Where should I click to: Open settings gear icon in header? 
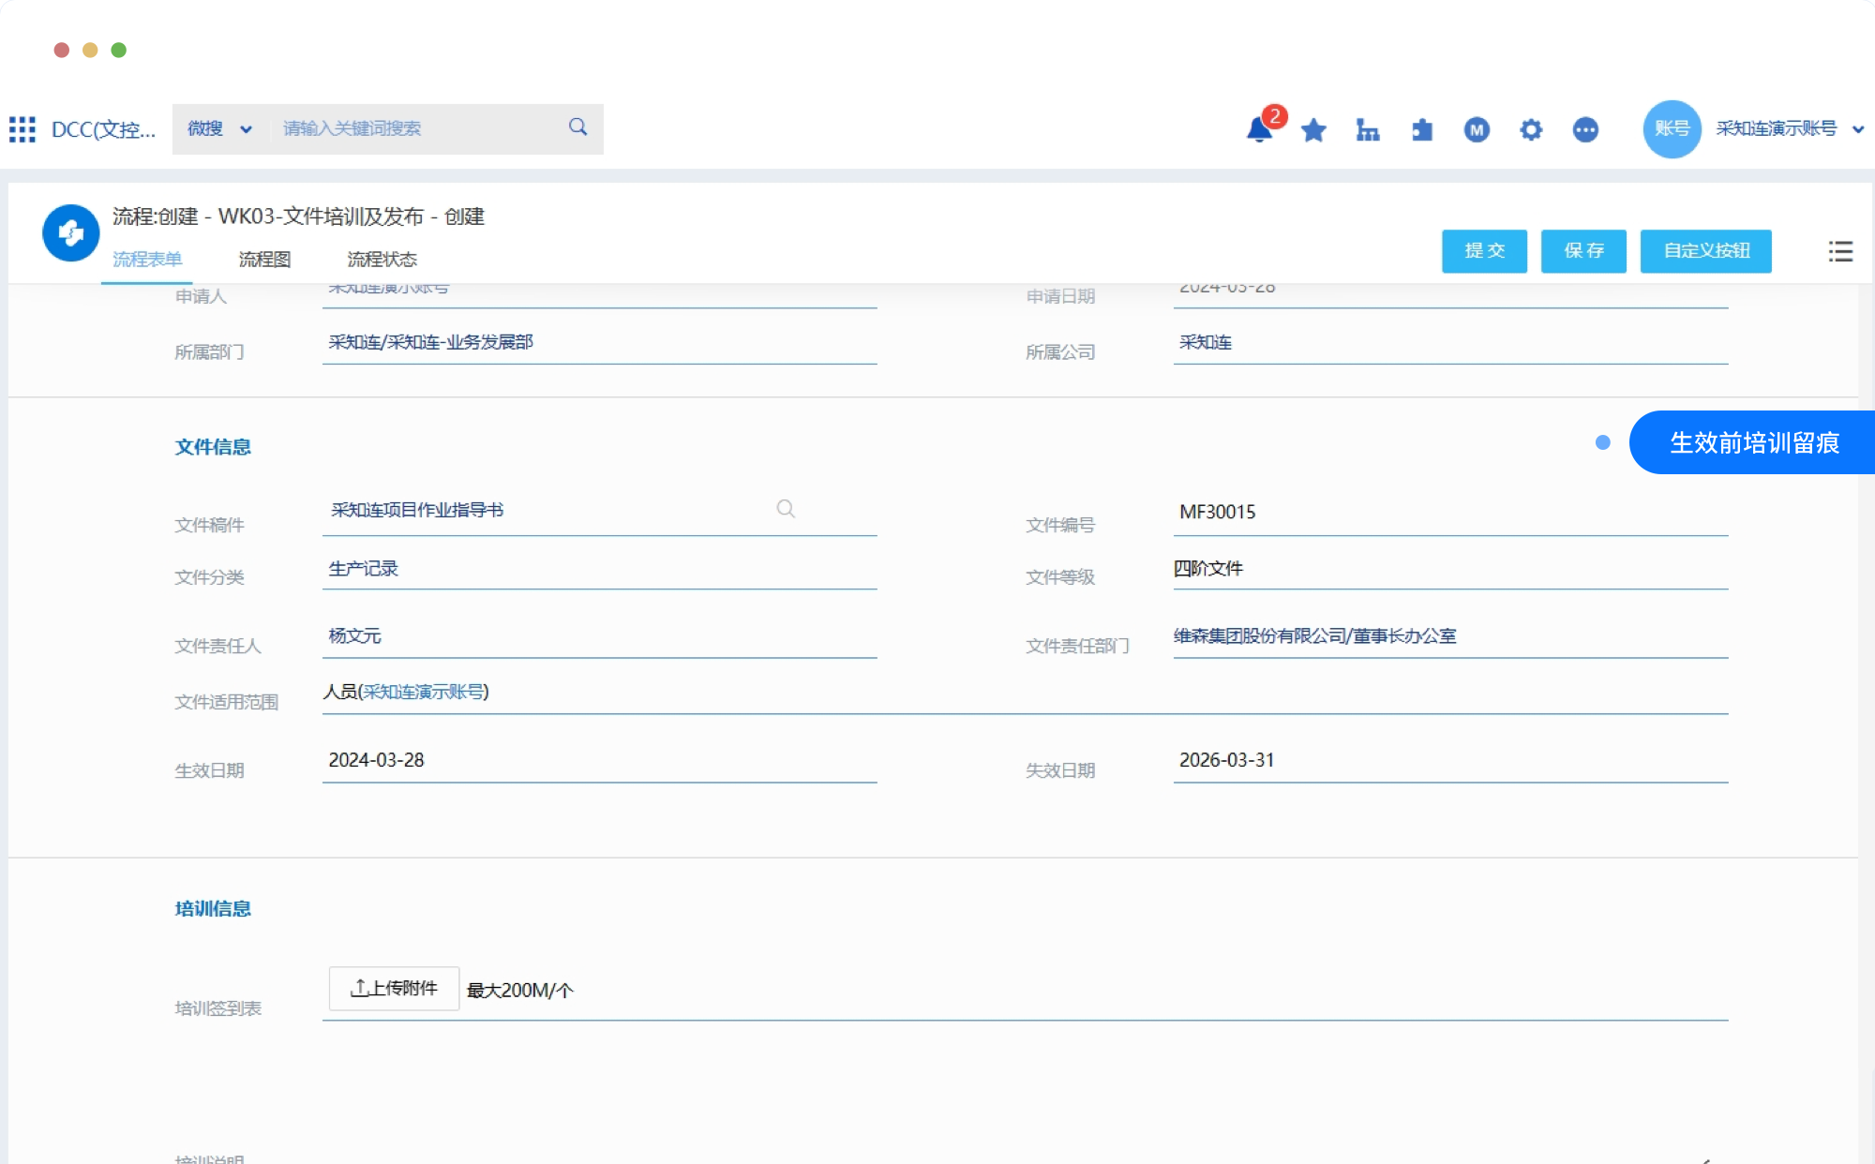point(1531,130)
